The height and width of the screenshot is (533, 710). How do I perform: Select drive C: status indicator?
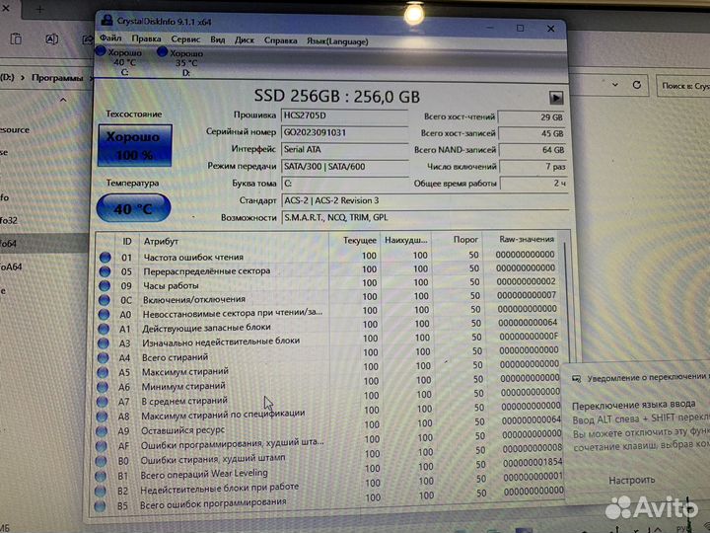119,61
